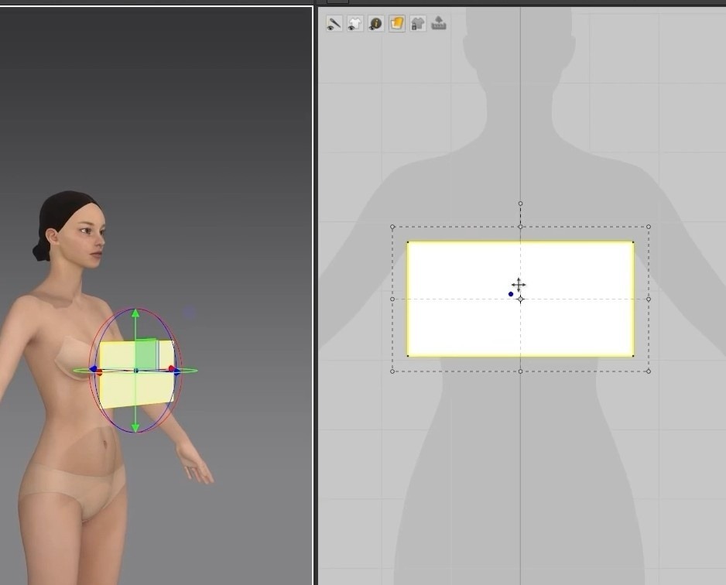Viewport: 726px width, 585px height.
Task: Click the rotation handle above the selection box
Action: pos(520,204)
